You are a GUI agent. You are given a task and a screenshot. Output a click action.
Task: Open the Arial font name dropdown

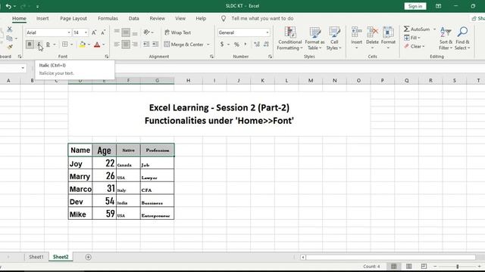pyautogui.click(x=69, y=32)
